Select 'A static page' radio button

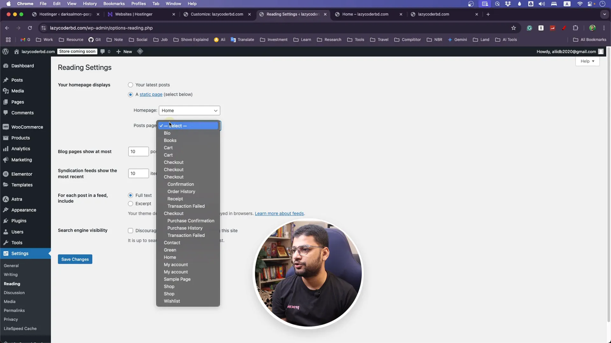(130, 94)
